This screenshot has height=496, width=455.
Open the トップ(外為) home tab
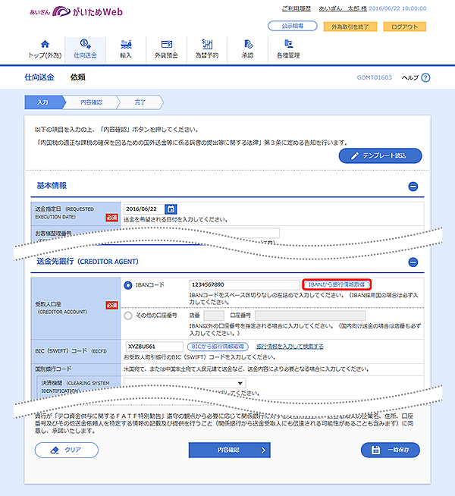pos(45,49)
